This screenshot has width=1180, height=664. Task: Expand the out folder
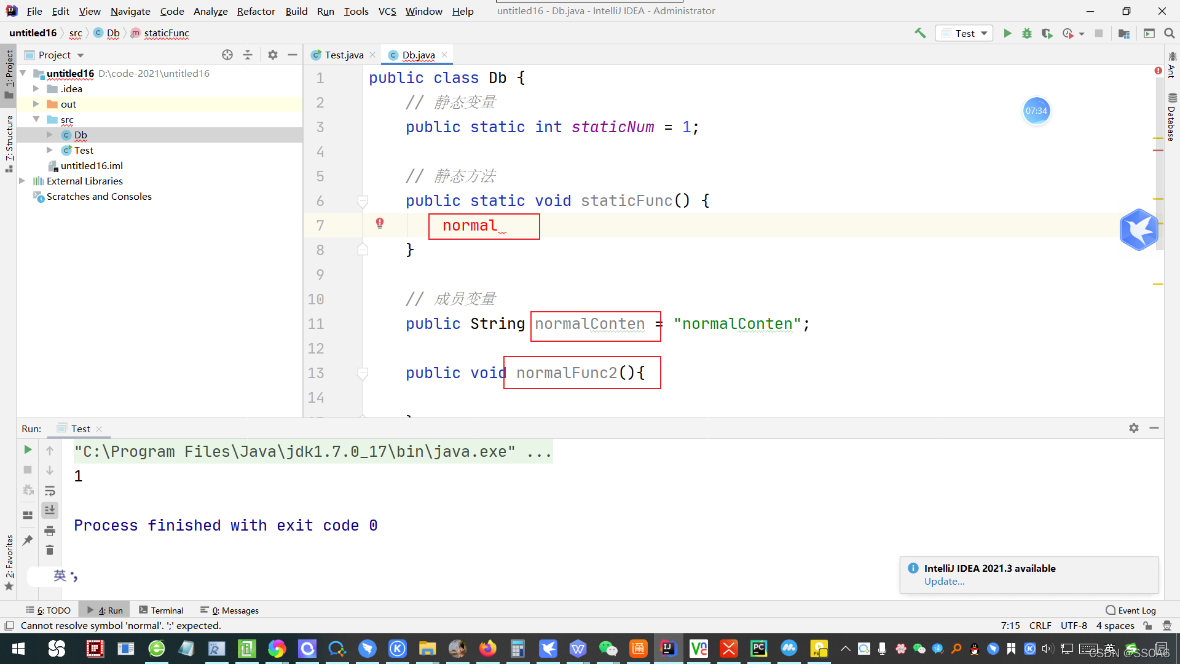click(36, 104)
